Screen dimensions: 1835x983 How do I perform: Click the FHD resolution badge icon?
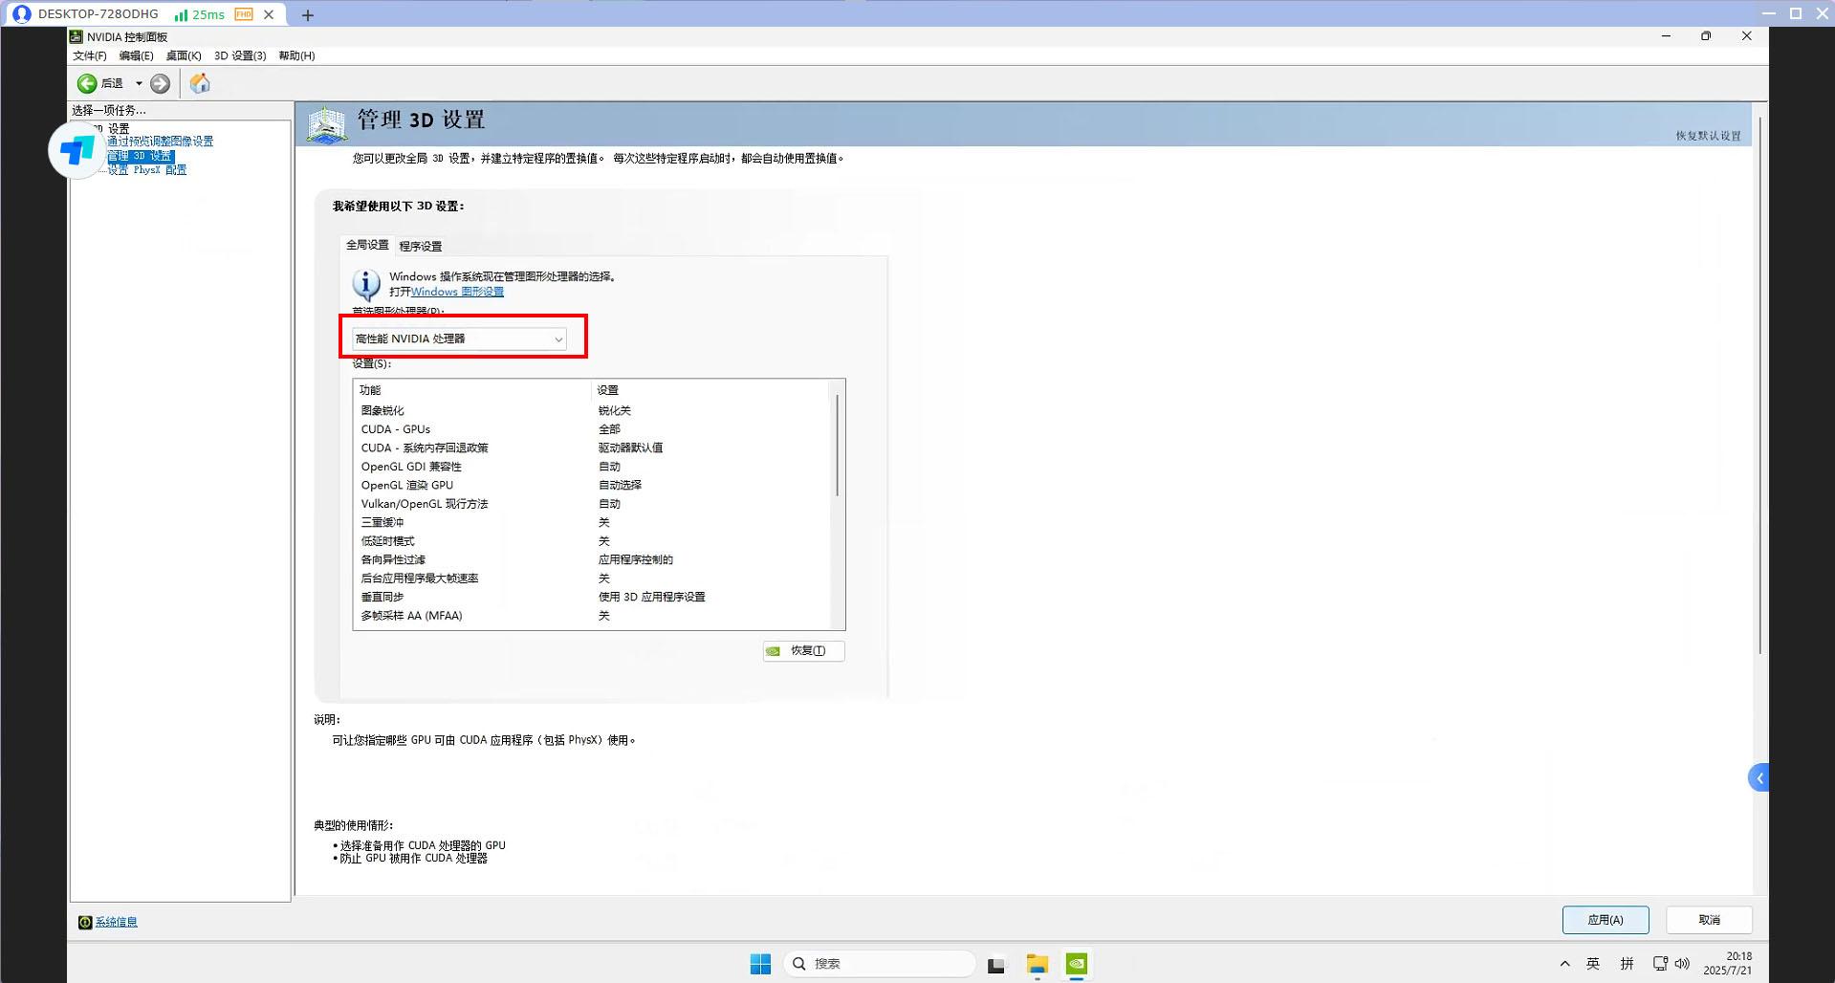[244, 14]
